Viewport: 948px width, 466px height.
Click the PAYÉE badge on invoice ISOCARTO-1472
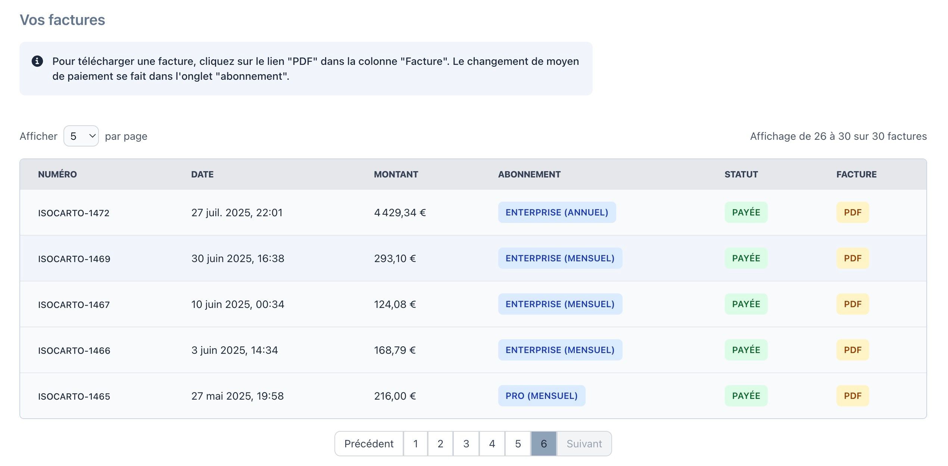click(x=746, y=212)
